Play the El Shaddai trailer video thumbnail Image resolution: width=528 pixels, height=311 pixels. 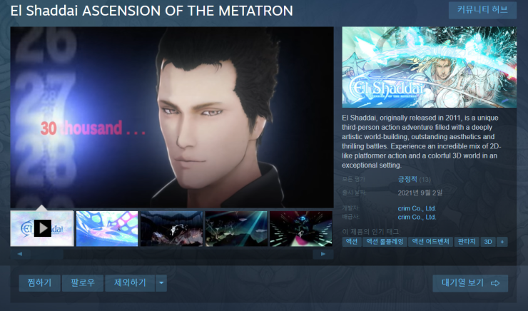coord(42,228)
